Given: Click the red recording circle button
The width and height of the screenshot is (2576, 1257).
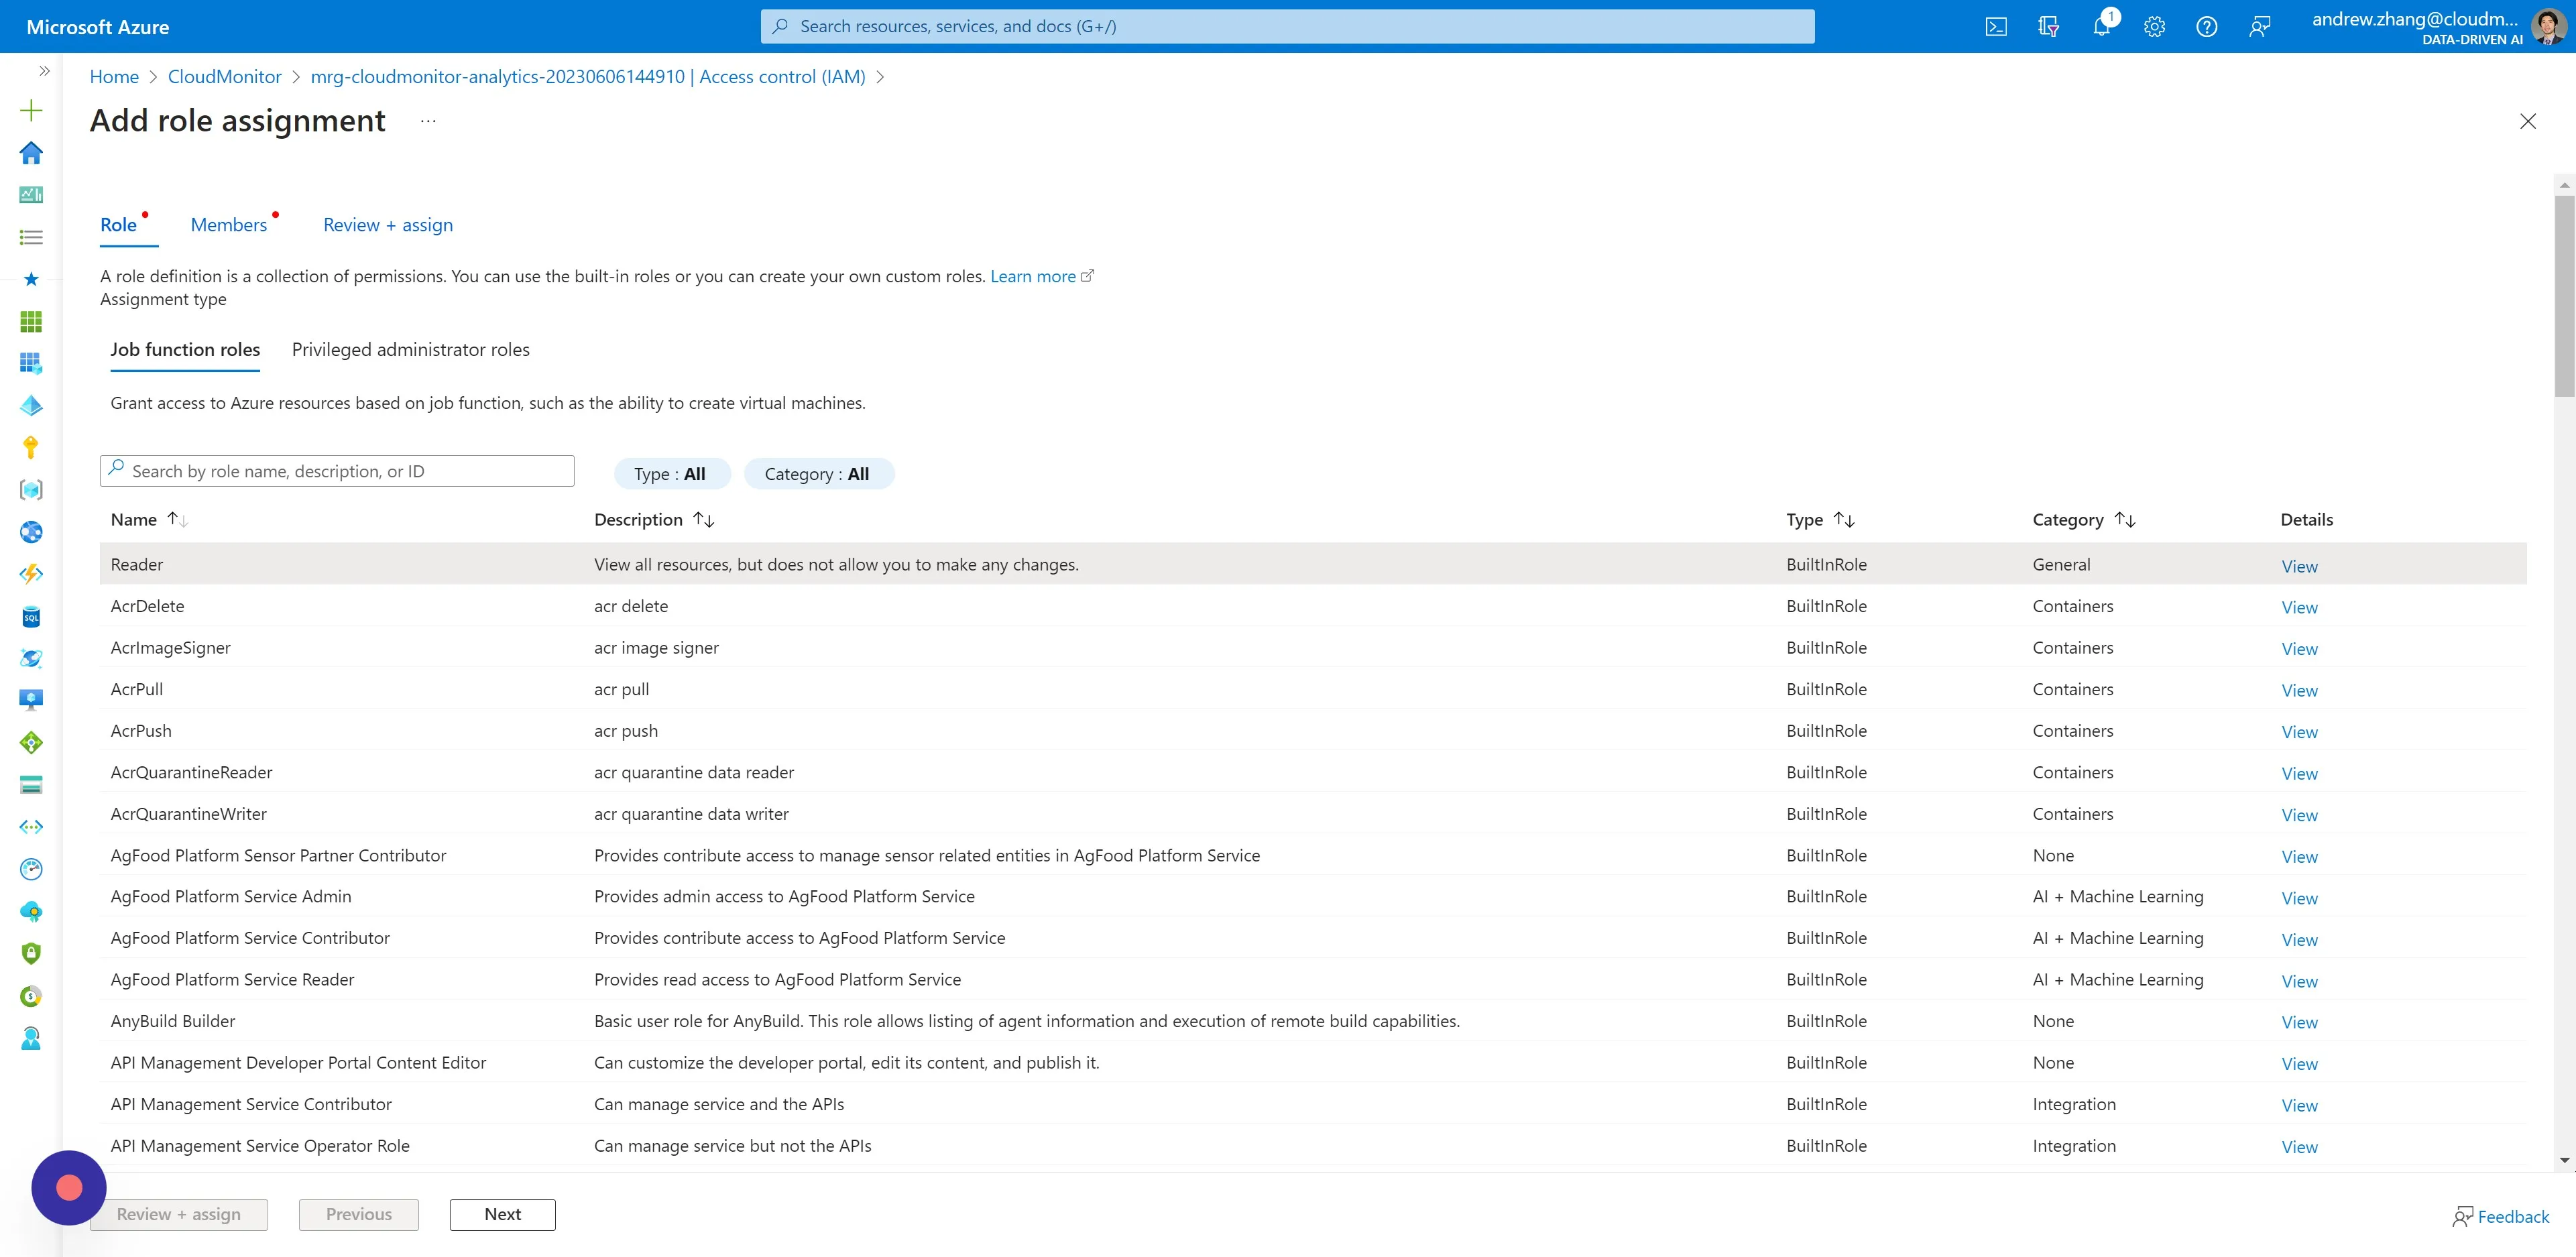Looking at the screenshot, I should tap(69, 1188).
